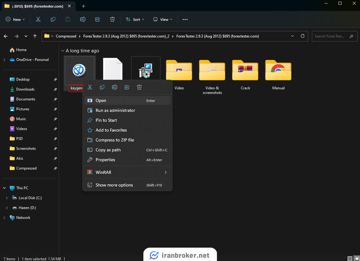The image size is (360, 261).
Task: Click the 'forextester.com)_2' breadcrumb segment
Action: pyautogui.click(x=126, y=36)
